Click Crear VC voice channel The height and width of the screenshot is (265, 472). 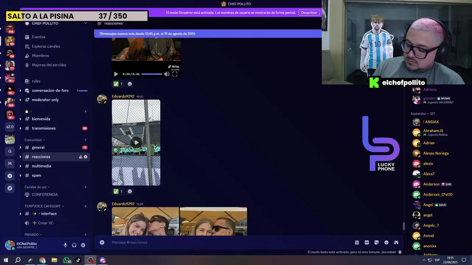click(x=56, y=223)
